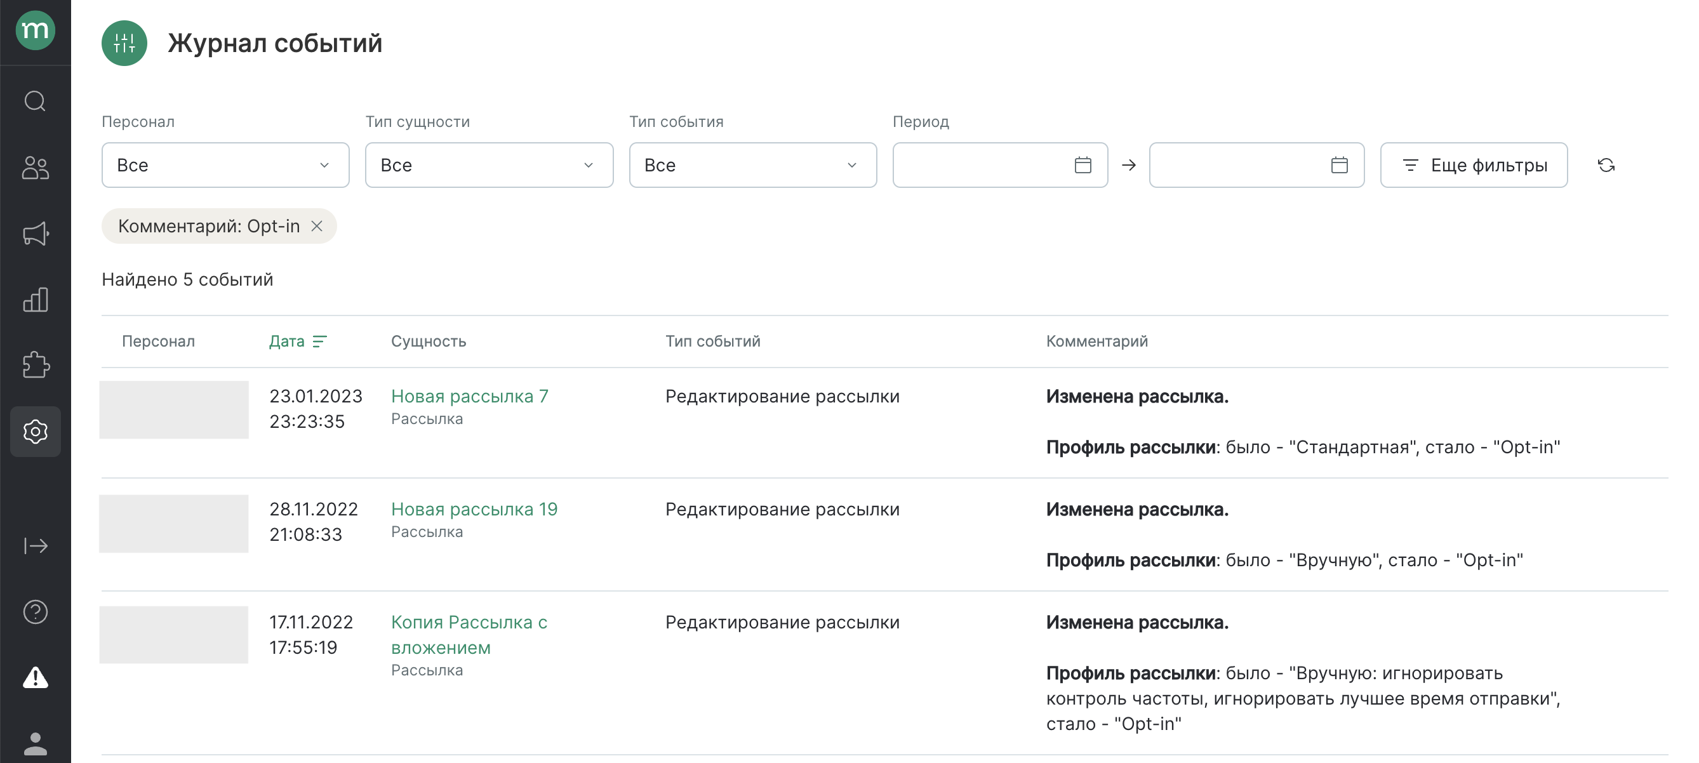Click the Персонал column header
This screenshot has height=763, width=1699.
(158, 342)
